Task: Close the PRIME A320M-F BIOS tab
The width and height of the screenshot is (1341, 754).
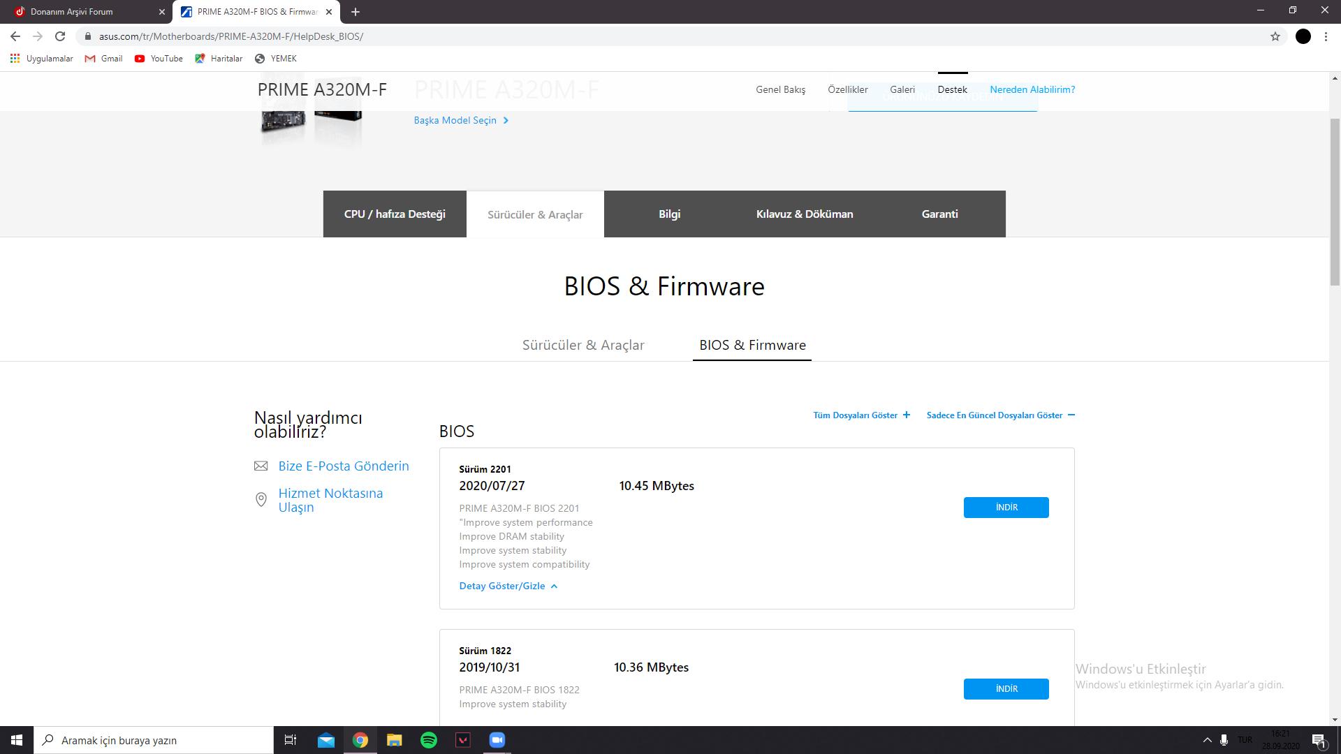Action: 329,12
